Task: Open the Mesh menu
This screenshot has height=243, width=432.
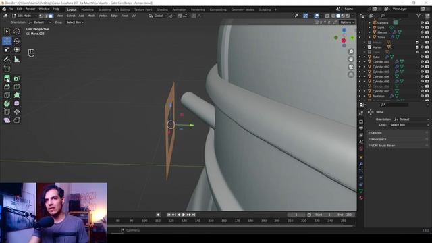Action: point(91,16)
